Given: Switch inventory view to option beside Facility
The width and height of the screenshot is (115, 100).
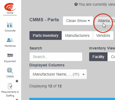Looking at the screenshot, I should [x=111, y=57].
